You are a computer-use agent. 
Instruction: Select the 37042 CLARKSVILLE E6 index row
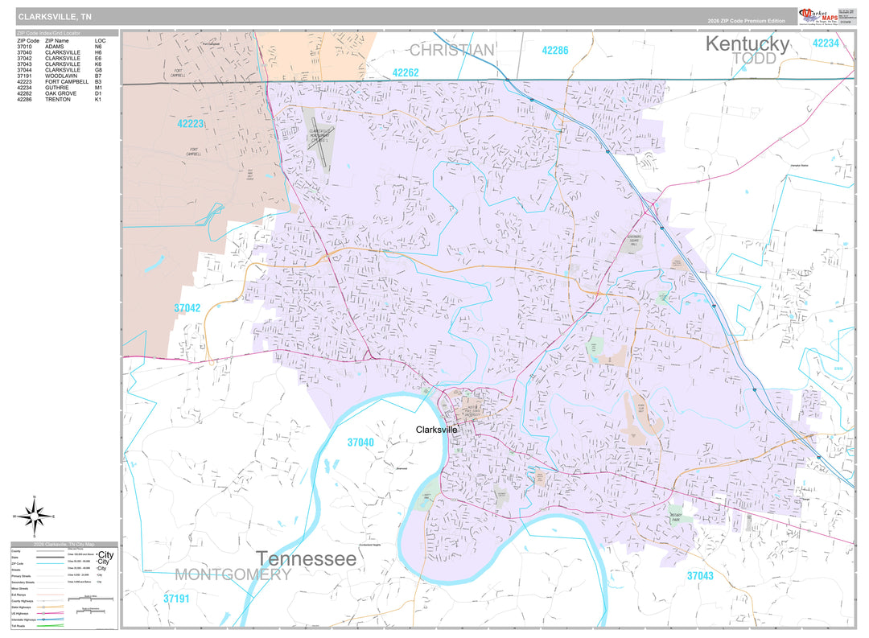click(60, 58)
